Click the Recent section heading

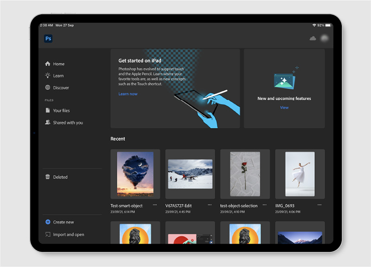(118, 139)
